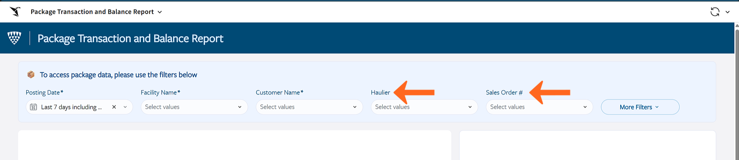739x160 pixels.
Task: Expand the Customer Name dropdown chevron
Action: tap(354, 107)
